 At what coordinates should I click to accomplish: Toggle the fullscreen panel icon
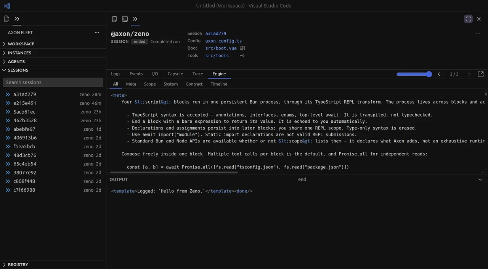pos(469,19)
